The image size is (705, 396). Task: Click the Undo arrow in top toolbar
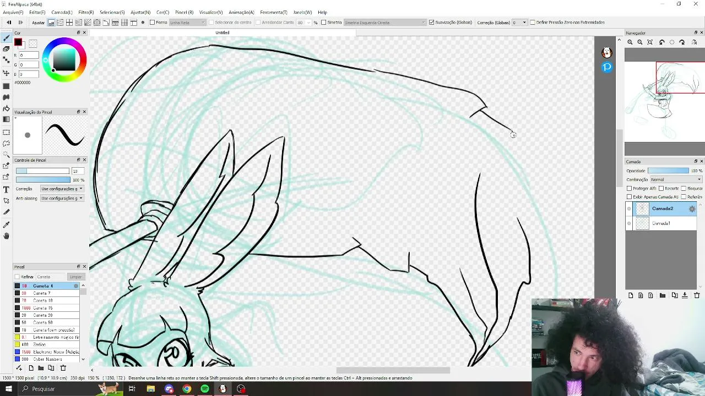(9, 23)
